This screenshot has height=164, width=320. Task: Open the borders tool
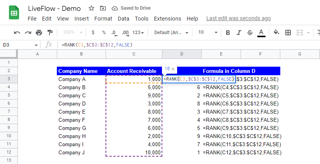coord(288,33)
